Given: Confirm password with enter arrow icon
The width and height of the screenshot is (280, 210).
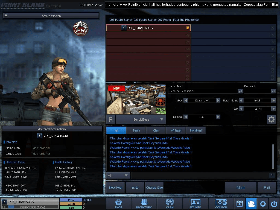Looking at the screenshot, I should pyautogui.click(x=273, y=91).
